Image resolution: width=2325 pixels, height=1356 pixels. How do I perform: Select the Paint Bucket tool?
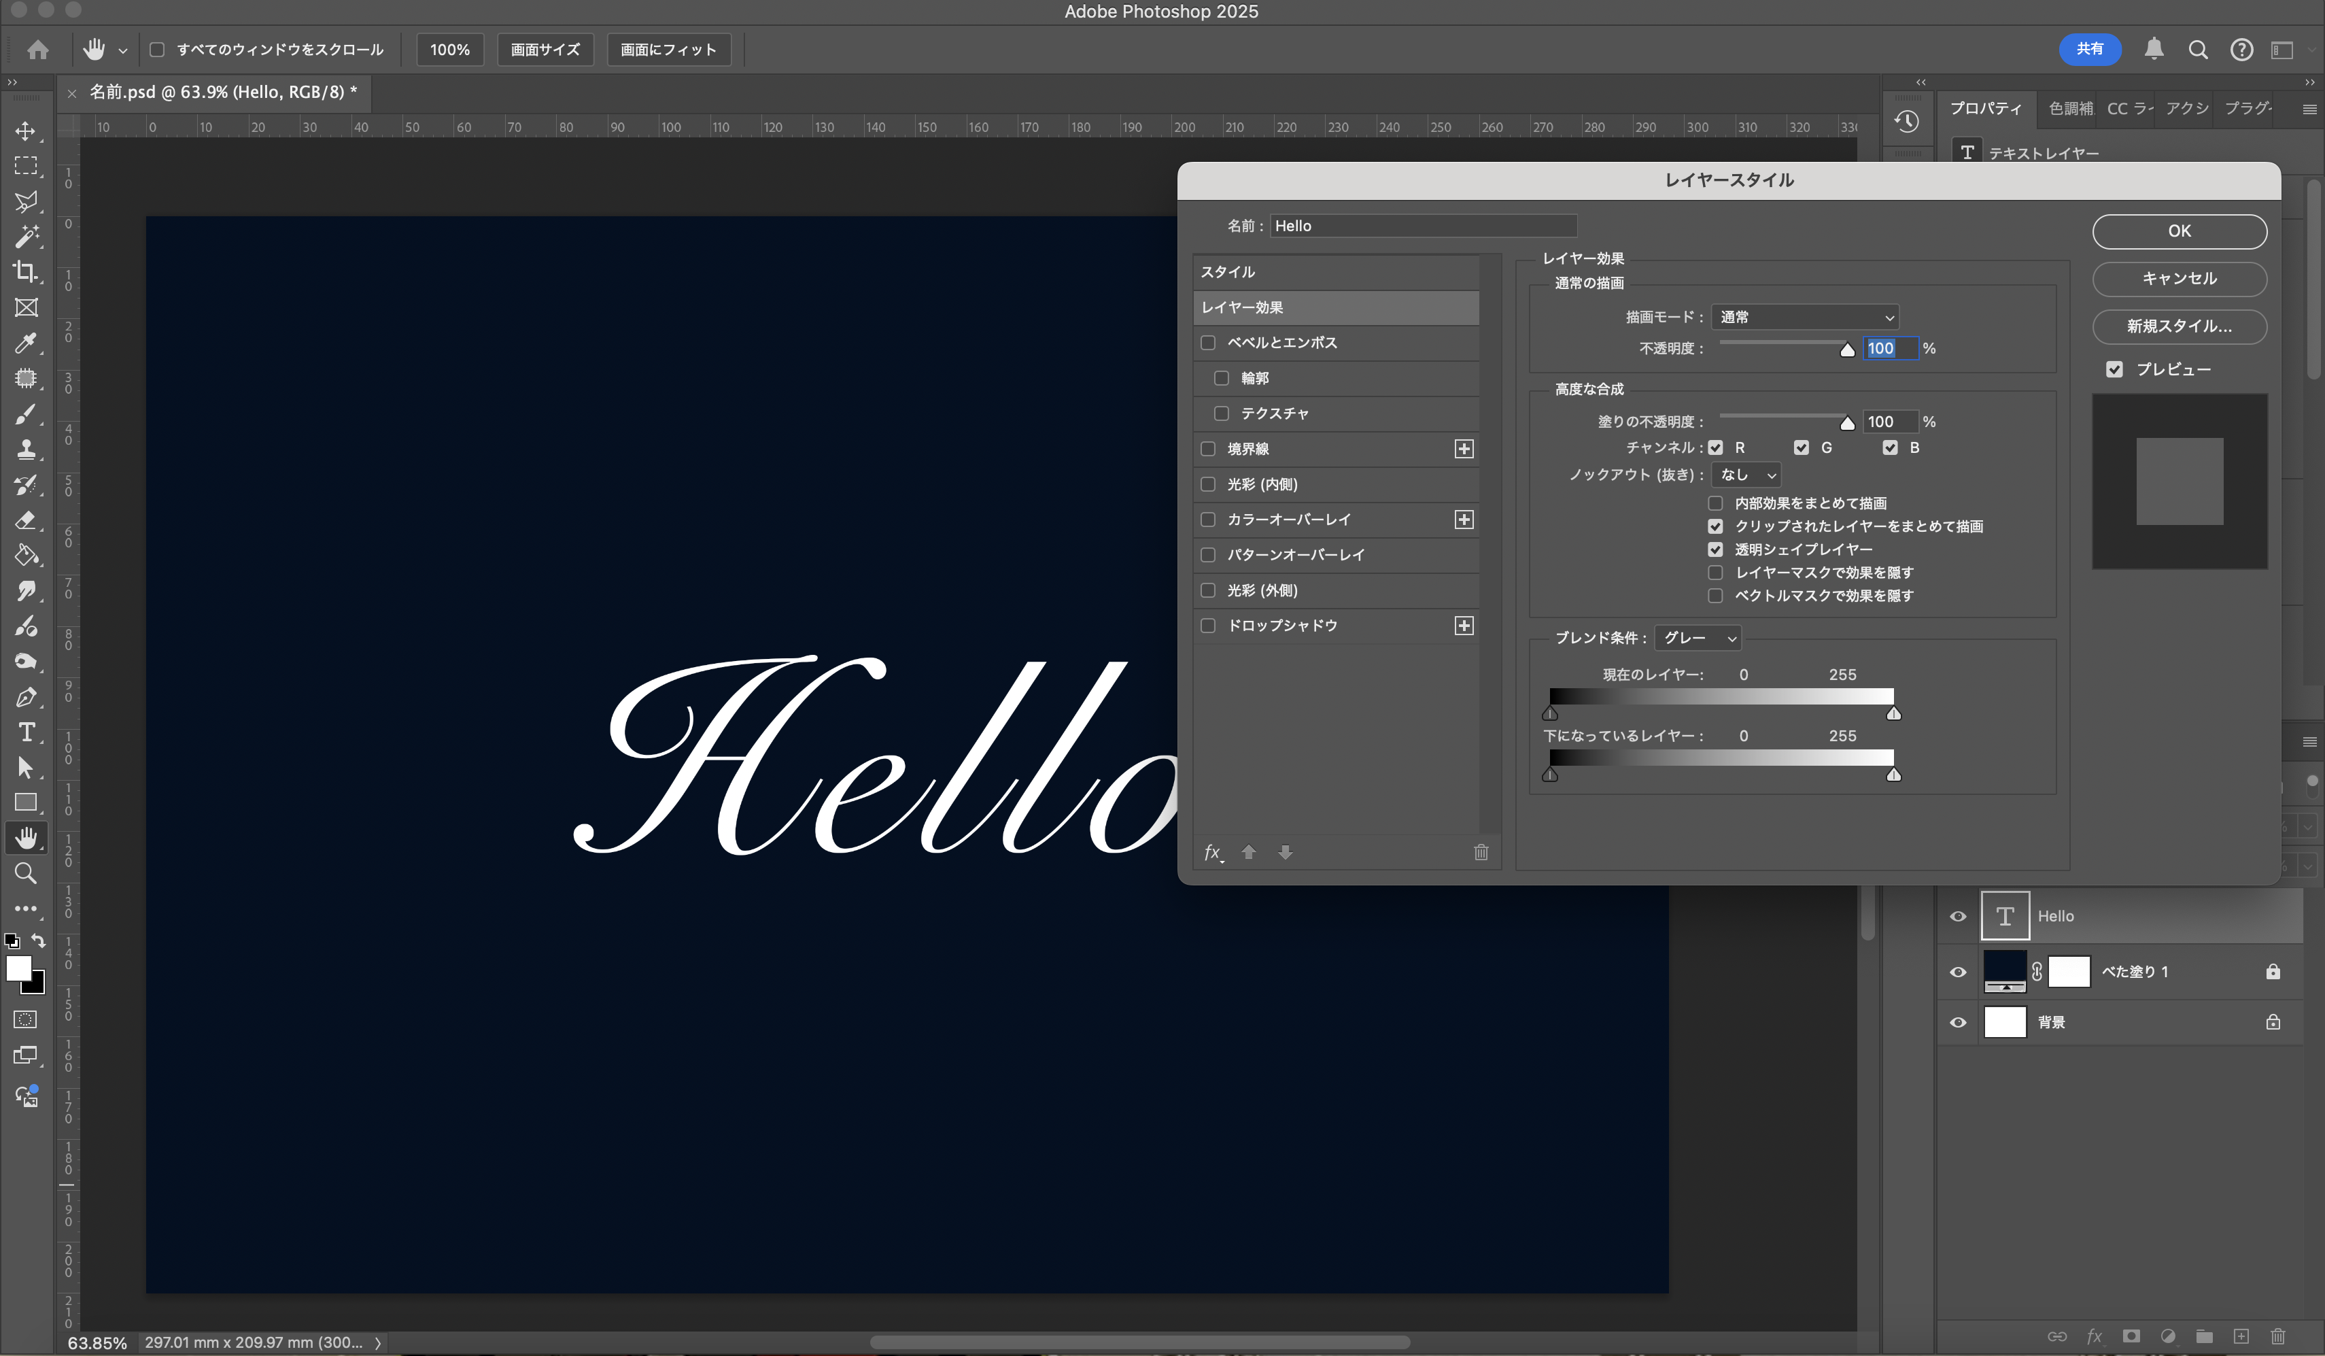26,555
